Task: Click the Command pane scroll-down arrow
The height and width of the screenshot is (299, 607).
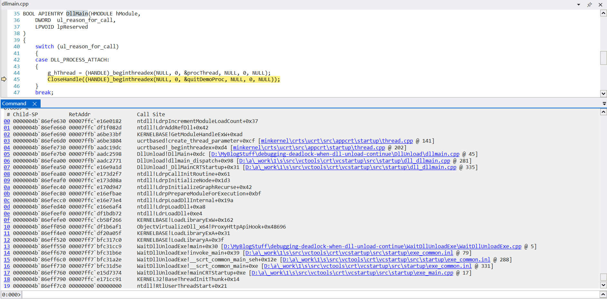Action: coord(603,285)
